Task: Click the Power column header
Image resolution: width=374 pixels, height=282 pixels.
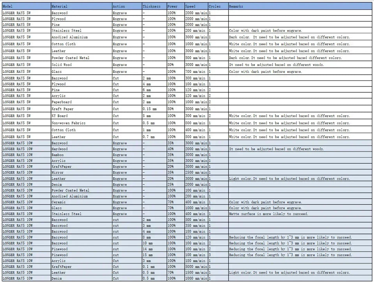Action: [x=176, y=7]
